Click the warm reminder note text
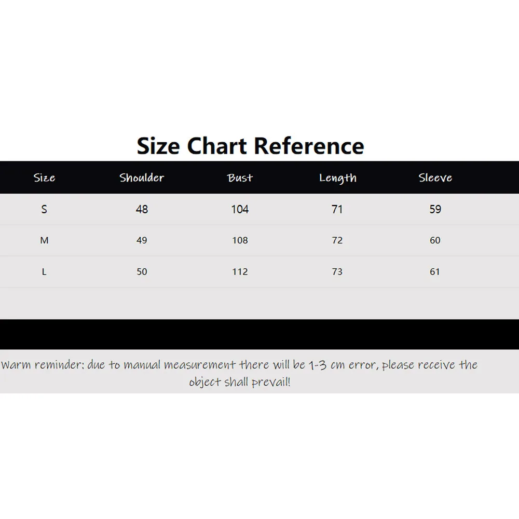519x519 pixels. (239, 373)
